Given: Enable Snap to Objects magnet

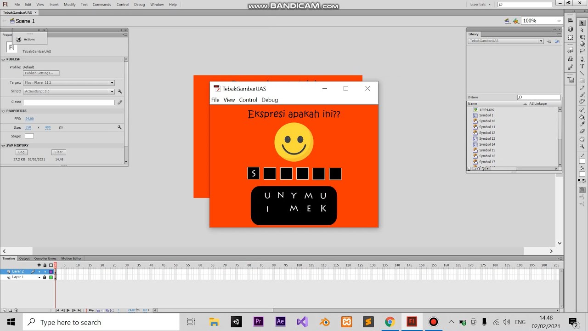Looking at the screenshot, I should click(582, 190).
